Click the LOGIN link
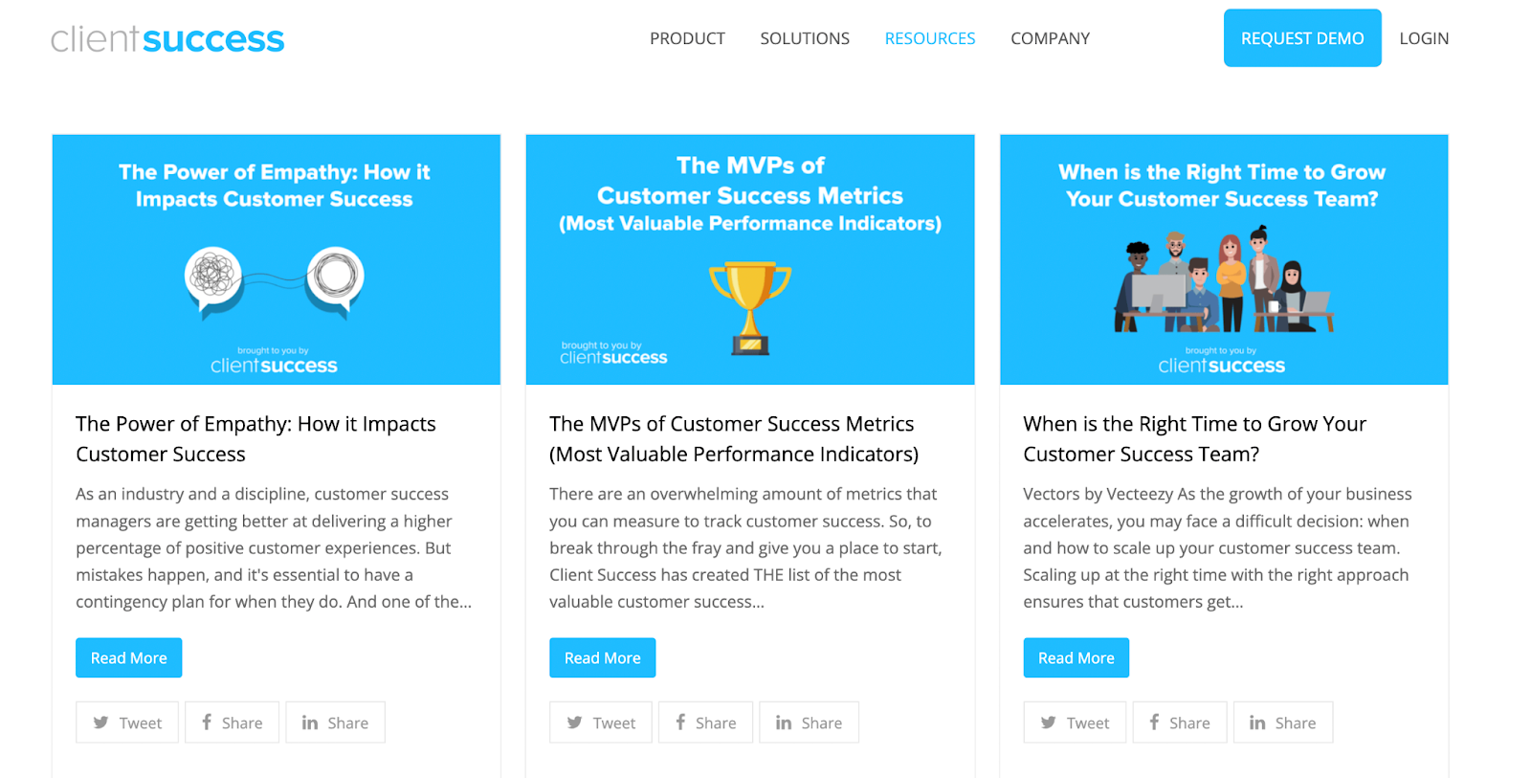This screenshot has width=1531, height=778. [1423, 38]
